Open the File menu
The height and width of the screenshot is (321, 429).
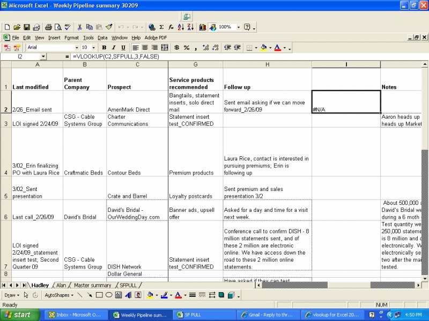pyautogui.click(x=16, y=37)
